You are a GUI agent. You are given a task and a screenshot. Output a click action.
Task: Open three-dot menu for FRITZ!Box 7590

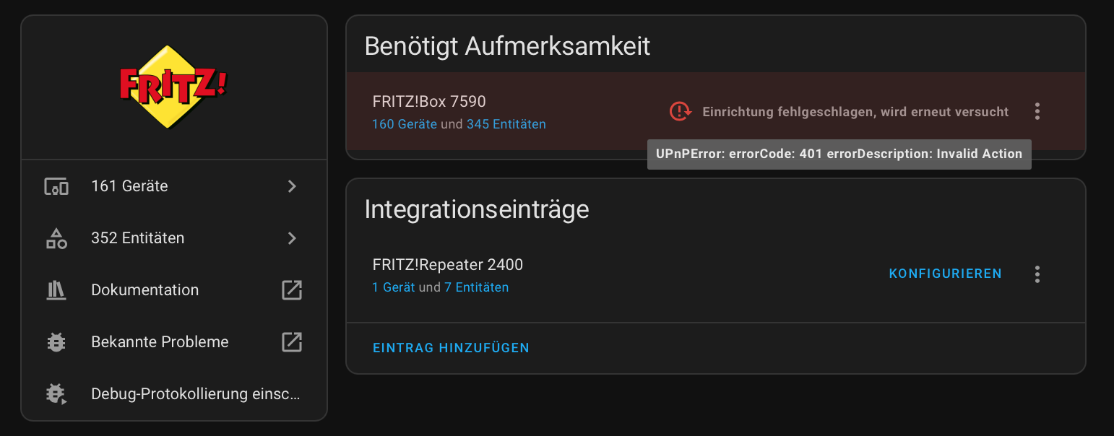pyautogui.click(x=1037, y=111)
